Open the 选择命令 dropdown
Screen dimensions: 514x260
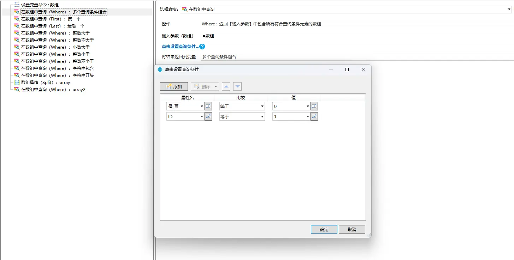pyautogui.click(x=346, y=10)
